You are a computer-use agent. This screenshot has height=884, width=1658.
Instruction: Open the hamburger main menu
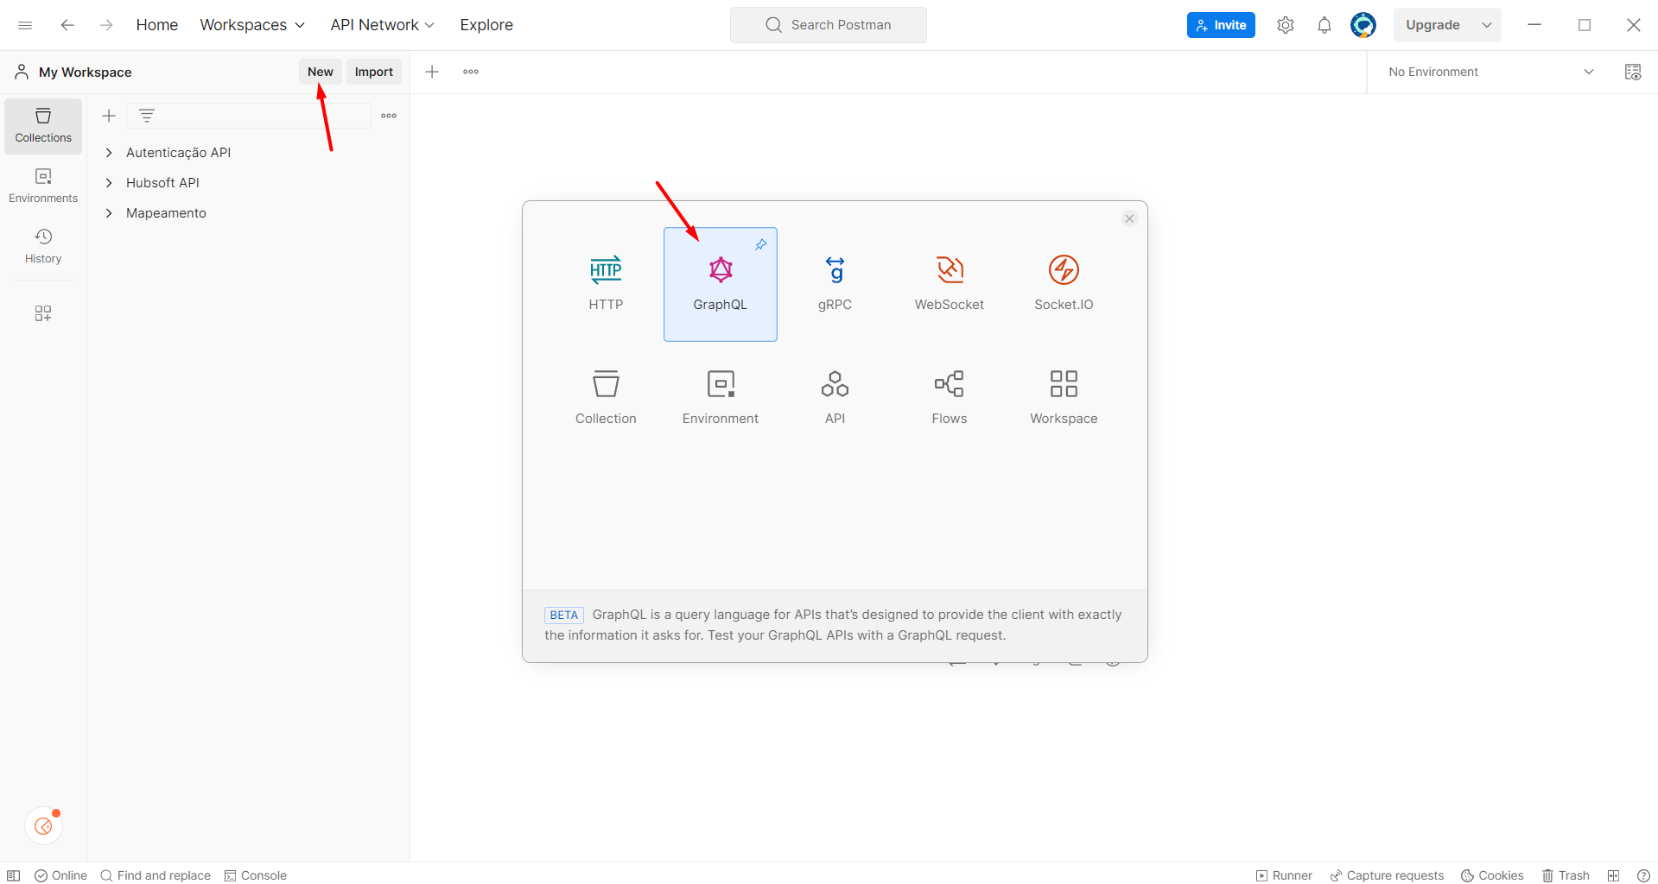25,25
